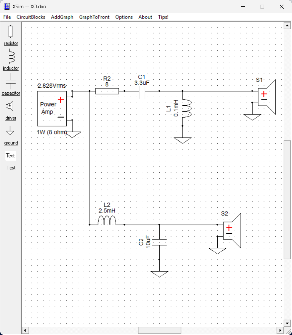Open the Options menu
Image resolution: width=292 pixels, height=335 pixels.
[x=124, y=17]
